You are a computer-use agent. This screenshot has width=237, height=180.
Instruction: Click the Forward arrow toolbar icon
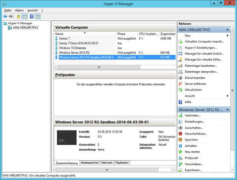(x=11, y=16)
